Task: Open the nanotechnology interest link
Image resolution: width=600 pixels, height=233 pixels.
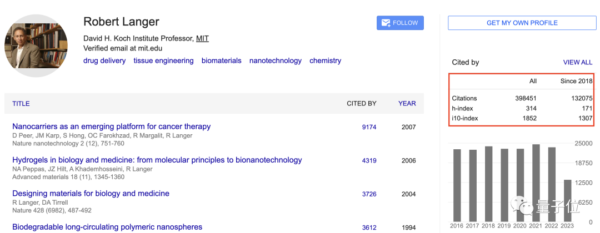Action: pyautogui.click(x=275, y=60)
